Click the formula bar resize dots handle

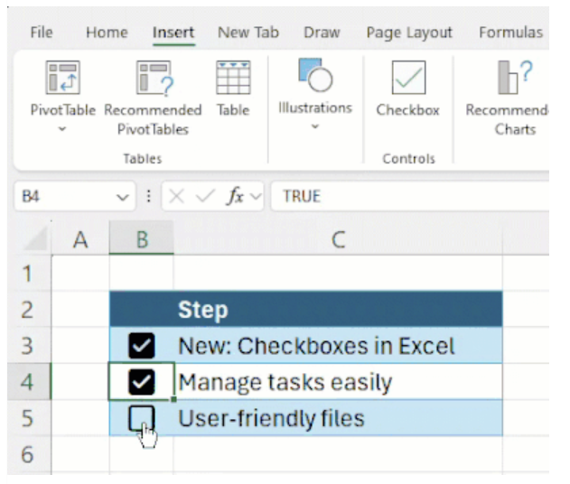(x=148, y=197)
